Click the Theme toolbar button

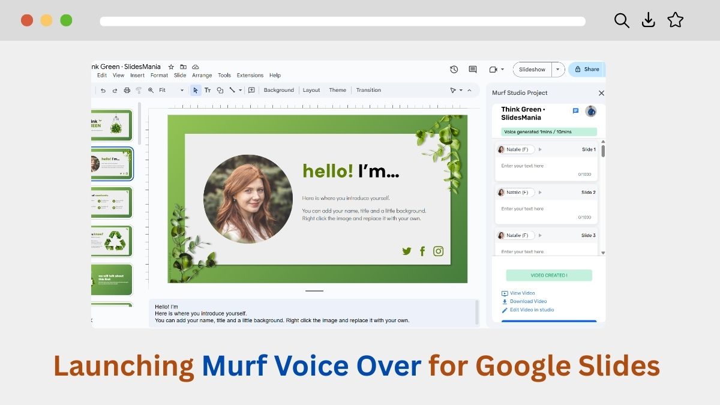coord(338,91)
